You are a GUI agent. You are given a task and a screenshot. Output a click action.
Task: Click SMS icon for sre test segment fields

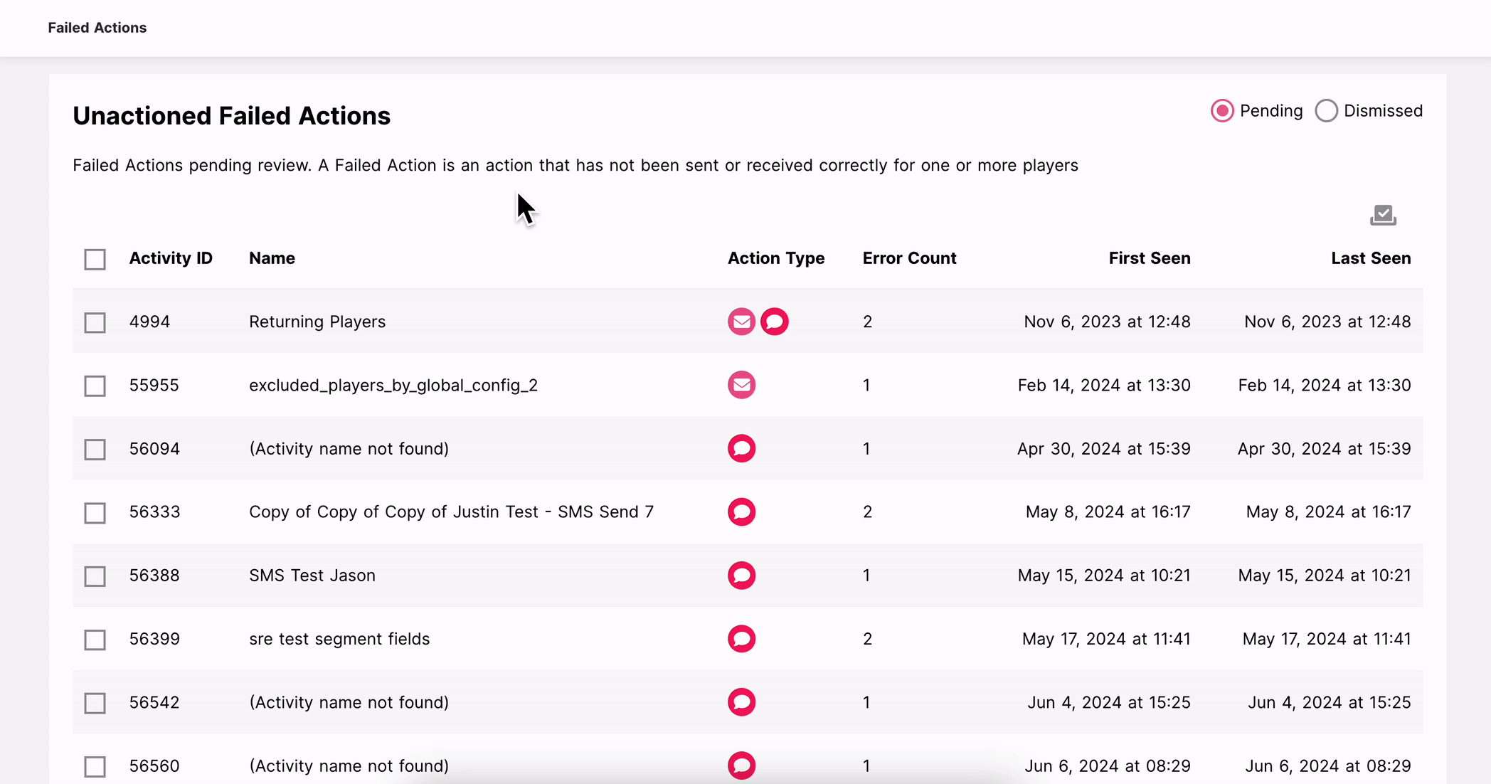741,639
